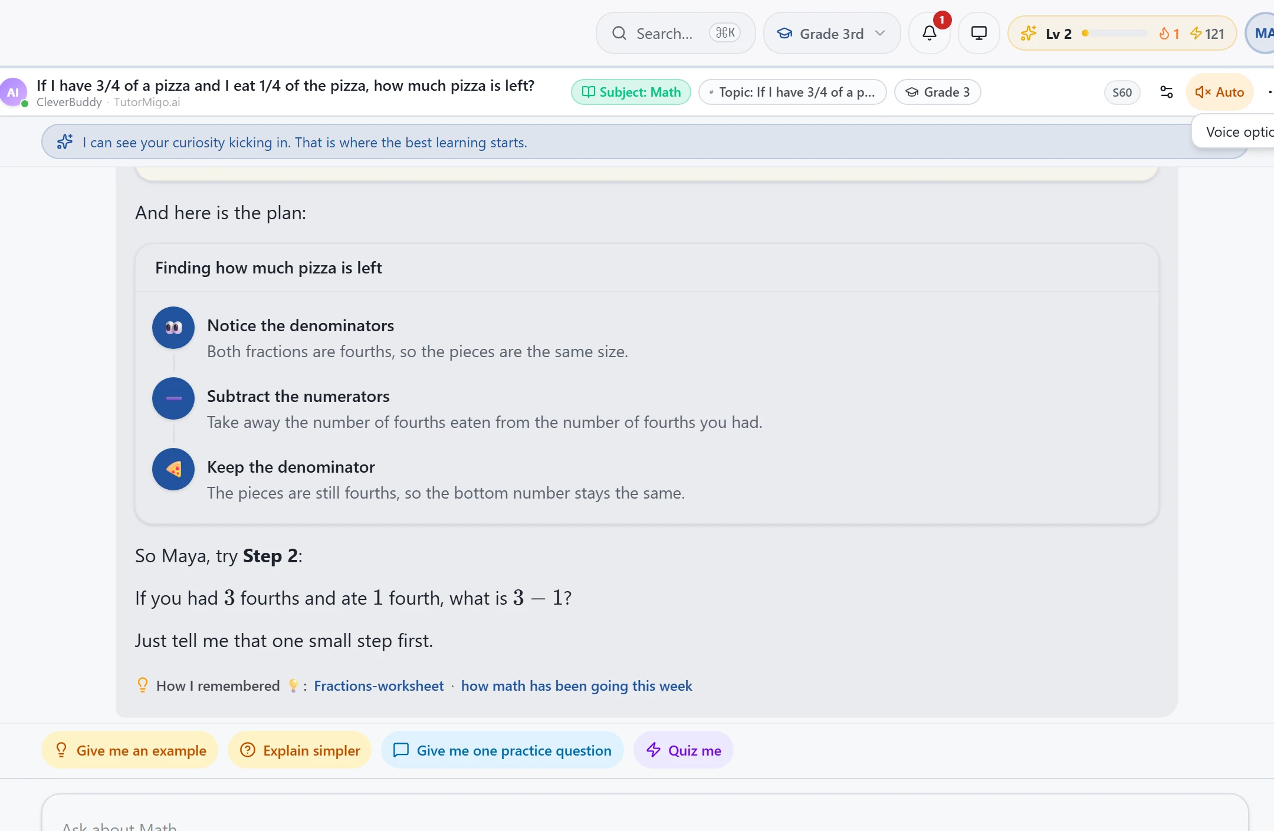Open the Voice options popup

pyautogui.click(x=1234, y=132)
